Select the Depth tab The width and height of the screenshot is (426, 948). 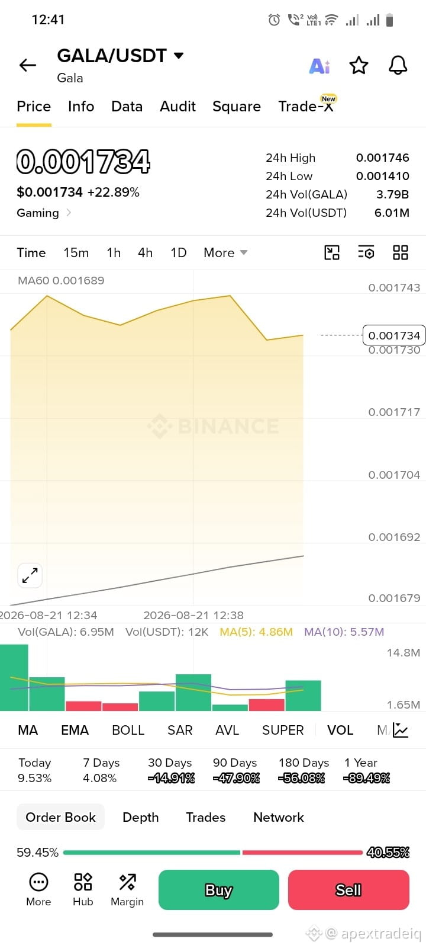point(140,817)
